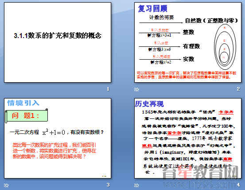Click the green scroll banner 问题1
This screenshot has width=245, height=190.
(27, 116)
